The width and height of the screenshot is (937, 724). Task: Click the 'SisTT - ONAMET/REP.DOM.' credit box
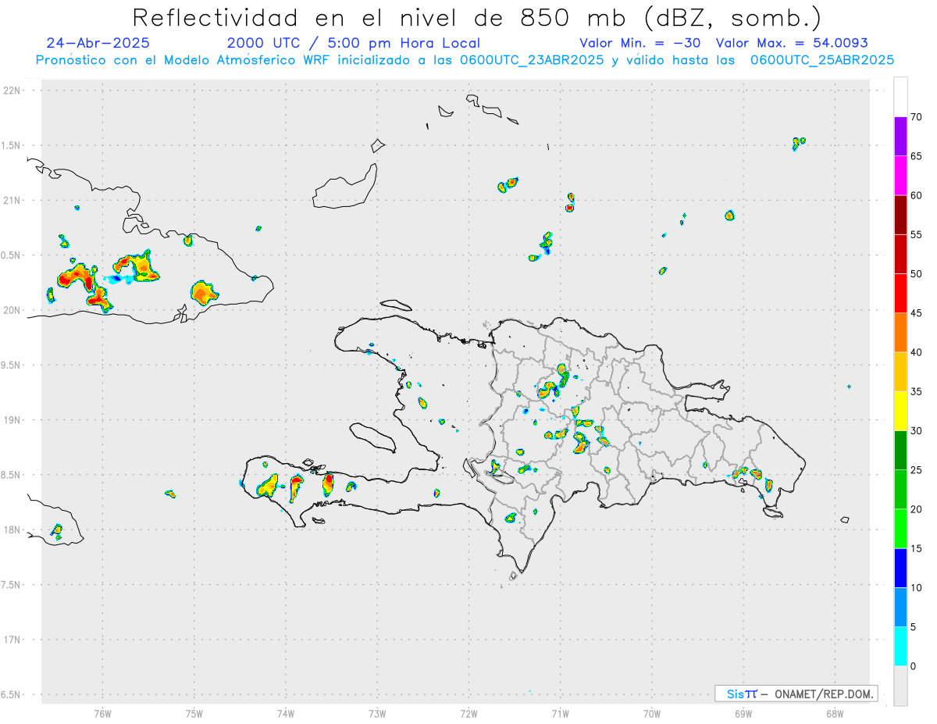(x=796, y=694)
